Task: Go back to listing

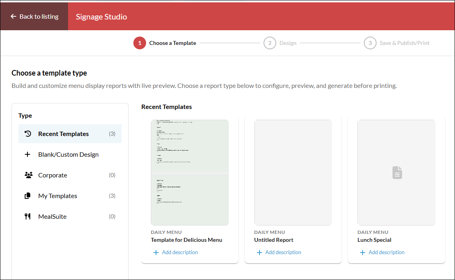Action: coord(34,17)
